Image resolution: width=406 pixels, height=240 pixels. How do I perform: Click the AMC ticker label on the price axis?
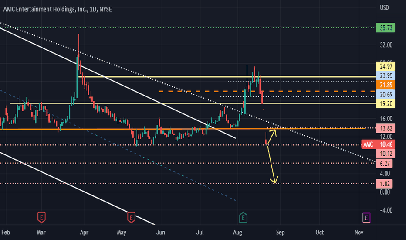point(368,144)
